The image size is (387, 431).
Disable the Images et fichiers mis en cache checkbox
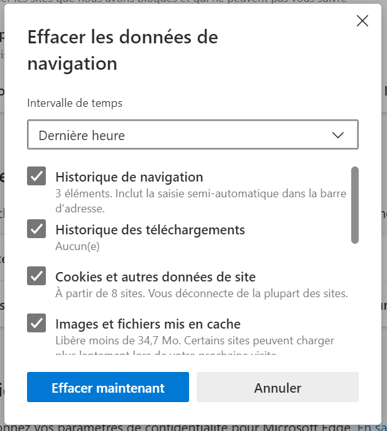point(36,324)
